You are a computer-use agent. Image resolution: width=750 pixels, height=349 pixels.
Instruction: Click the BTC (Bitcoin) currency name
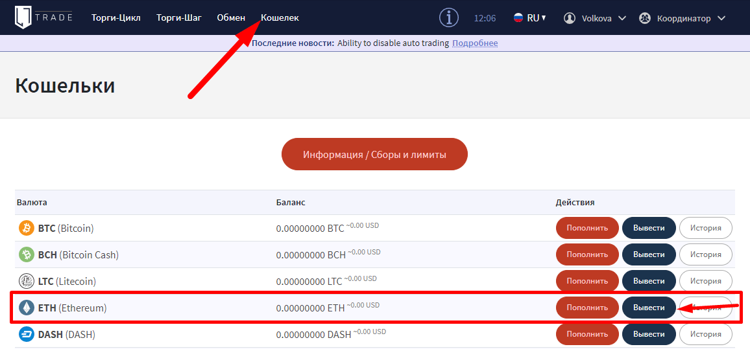click(66, 228)
